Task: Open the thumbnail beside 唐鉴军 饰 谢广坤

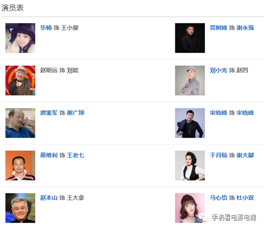Action: coord(20,123)
